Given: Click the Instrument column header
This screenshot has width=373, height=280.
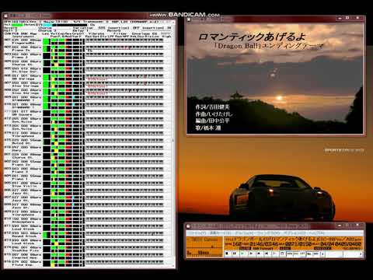Looking at the screenshot, I should [x=23, y=37].
